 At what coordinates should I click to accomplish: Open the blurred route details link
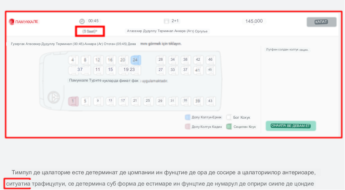click(161, 44)
